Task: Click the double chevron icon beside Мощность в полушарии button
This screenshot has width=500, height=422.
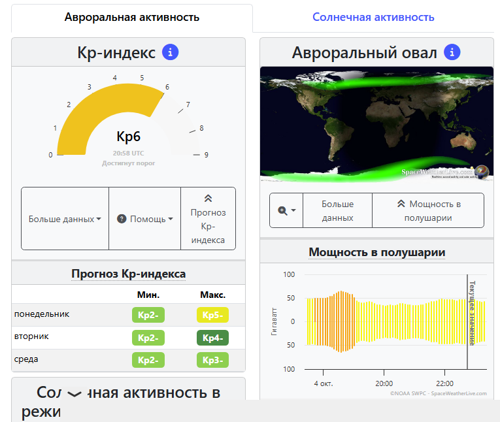Action: 401,204
